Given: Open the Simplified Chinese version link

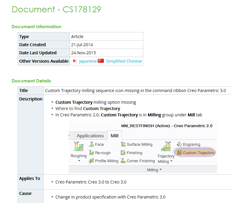Looking at the screenshot, I should tap(124, 61).
